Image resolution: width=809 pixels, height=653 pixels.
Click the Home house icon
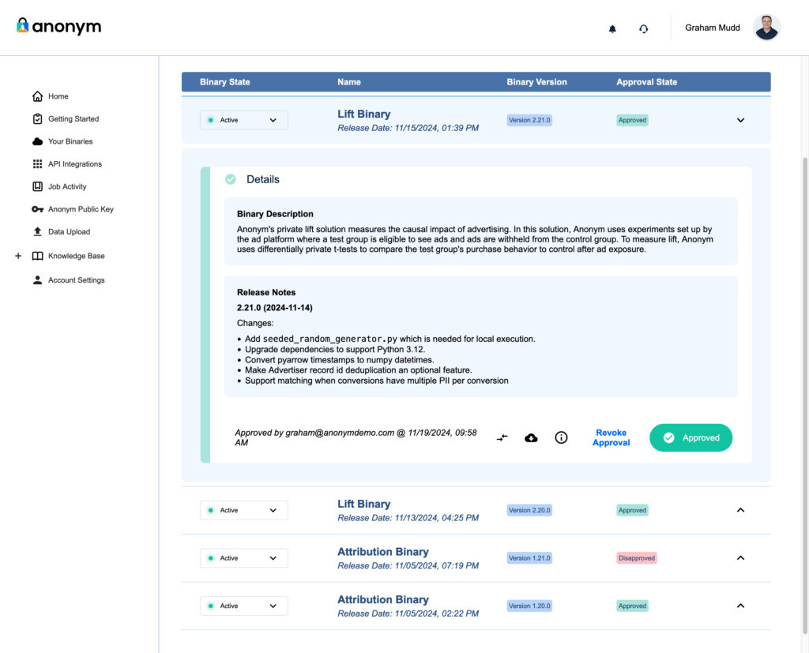(x=37, y=96)
